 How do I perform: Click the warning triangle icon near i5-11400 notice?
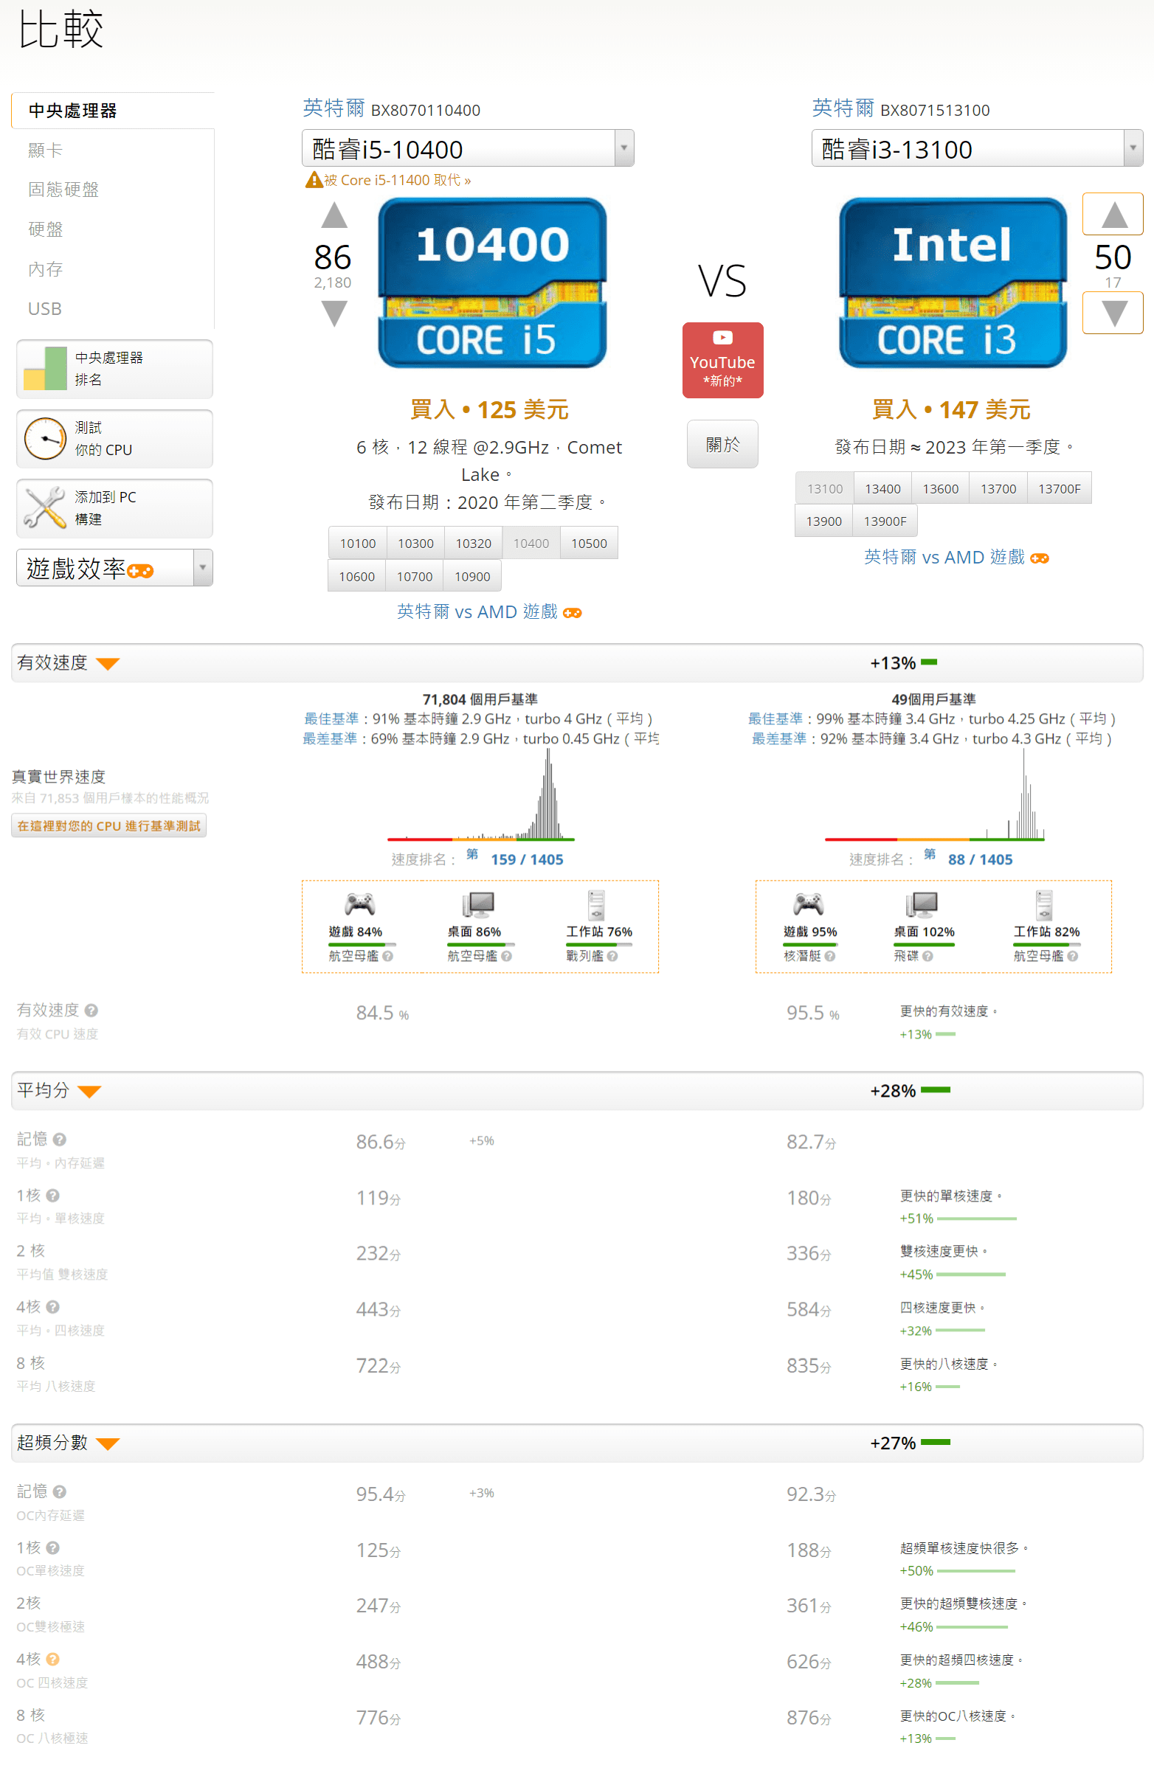point(314,180)
